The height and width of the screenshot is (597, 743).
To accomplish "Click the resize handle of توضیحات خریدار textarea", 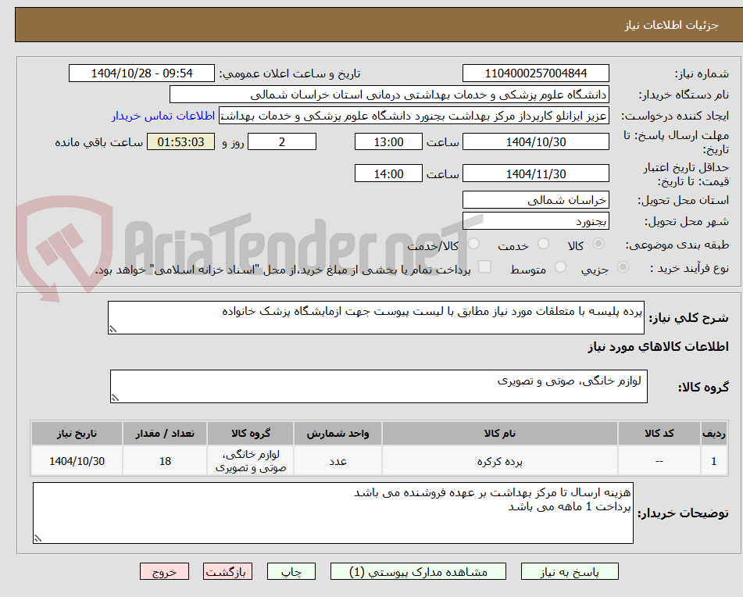I will [x=38, y=538].
